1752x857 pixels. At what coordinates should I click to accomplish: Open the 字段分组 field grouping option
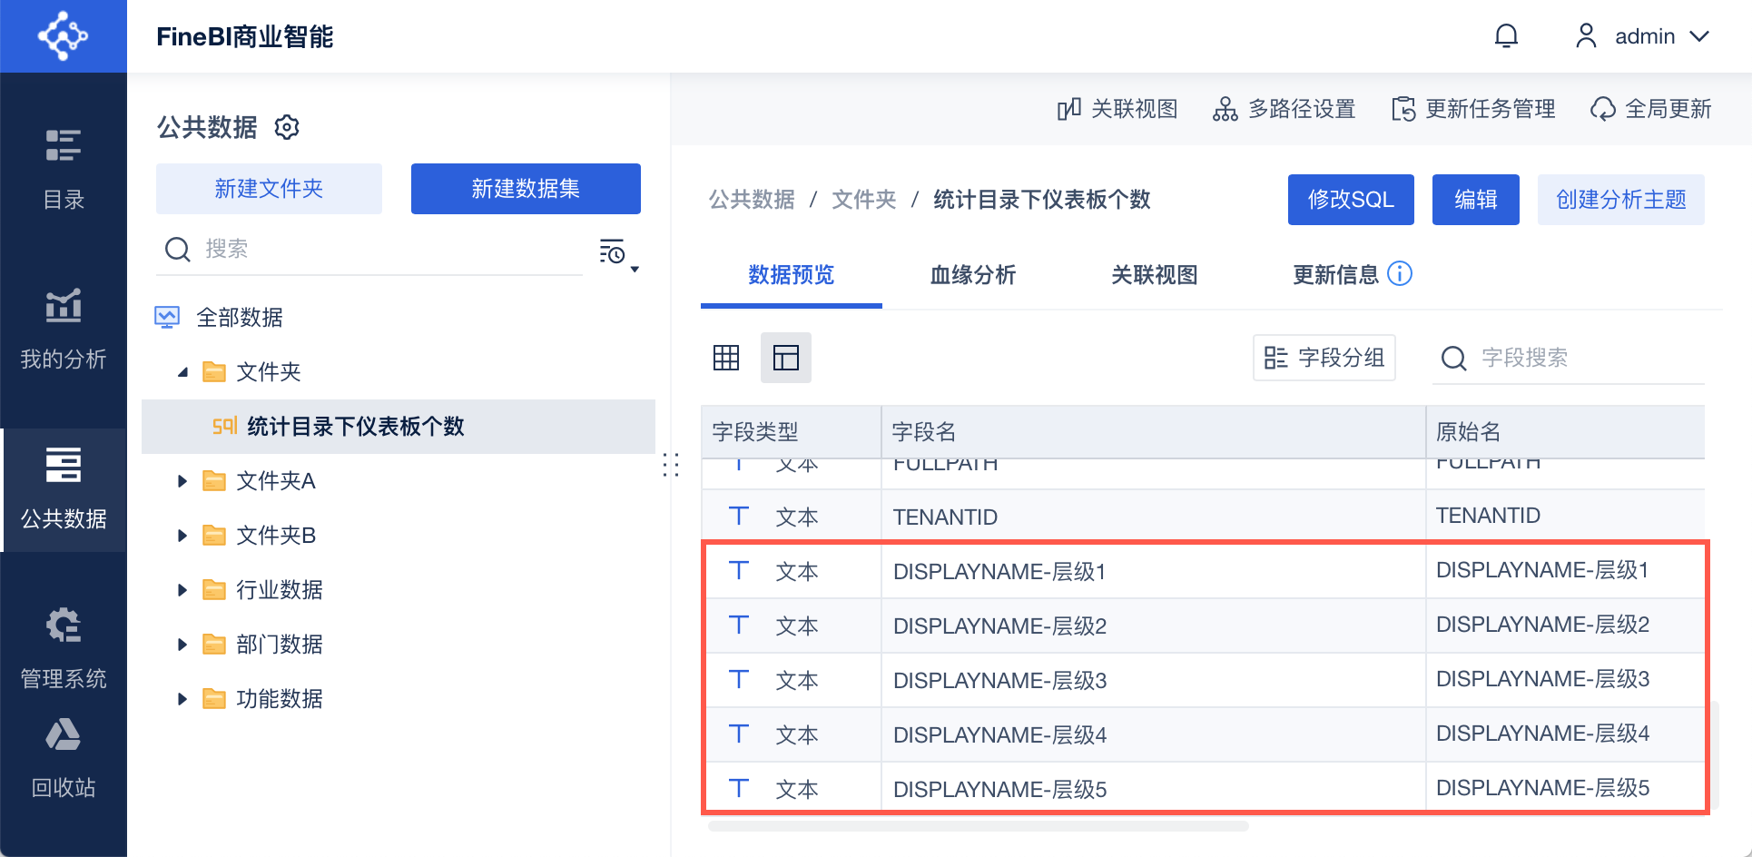(1324, 358)
